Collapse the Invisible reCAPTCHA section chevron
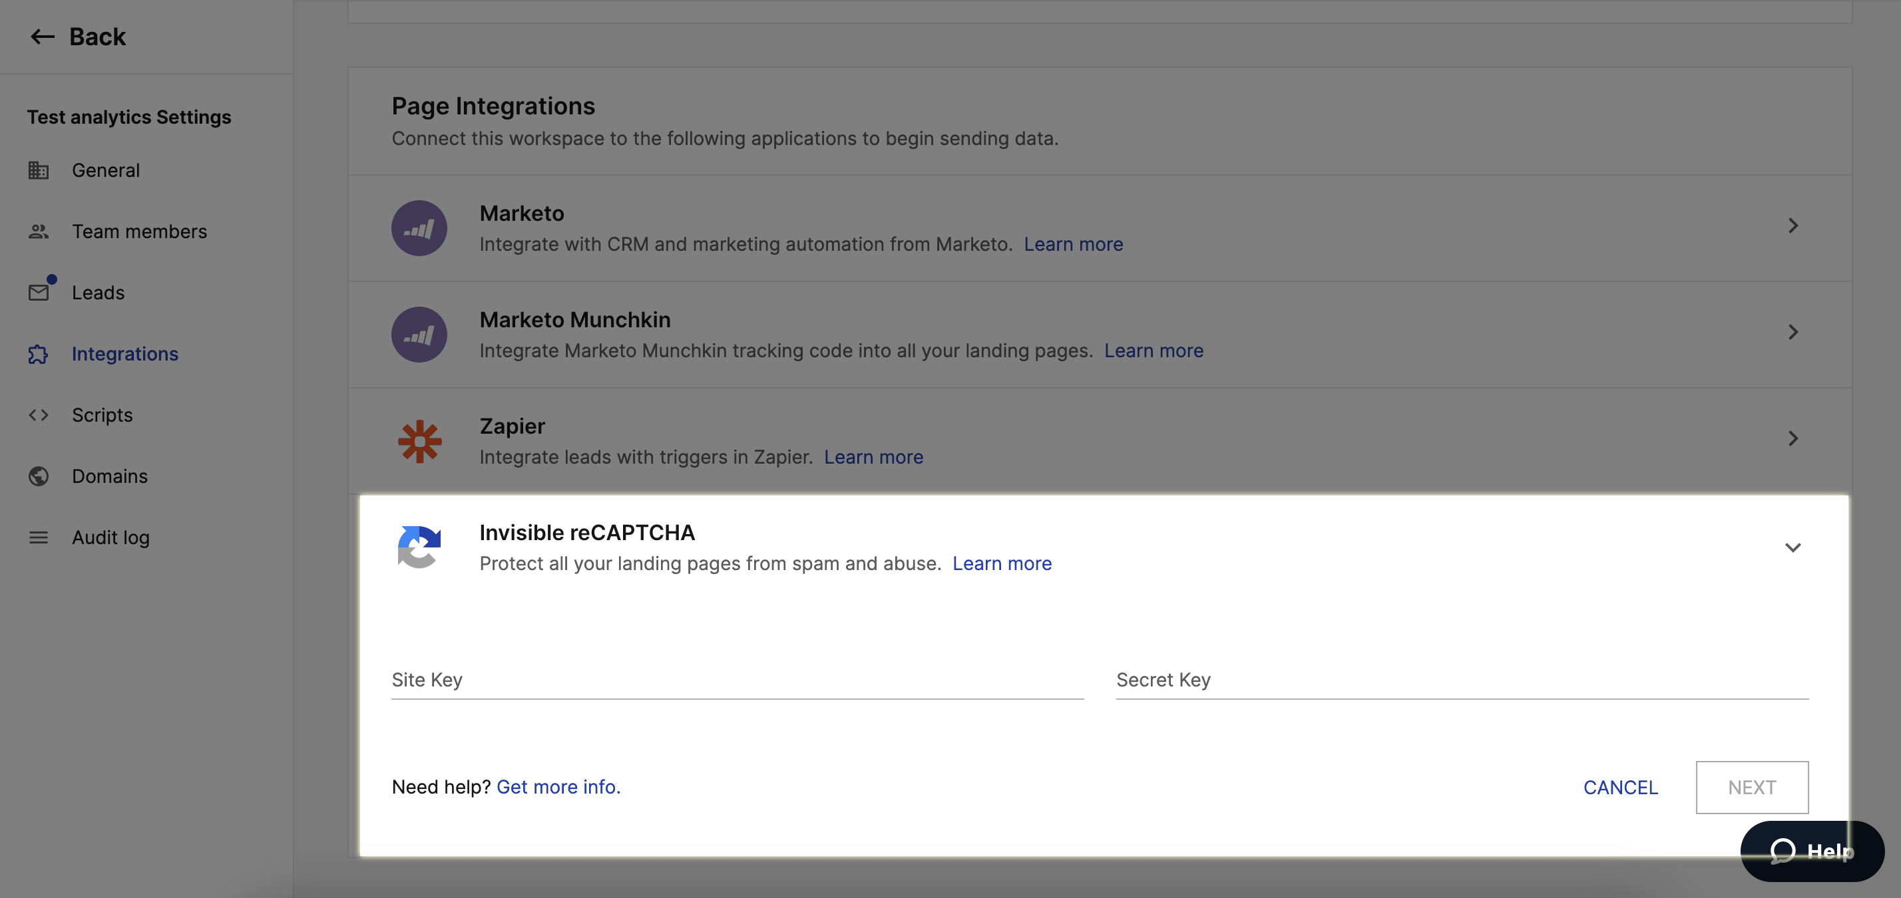This screenshot has width=1901, height=898. (1793, 547)
